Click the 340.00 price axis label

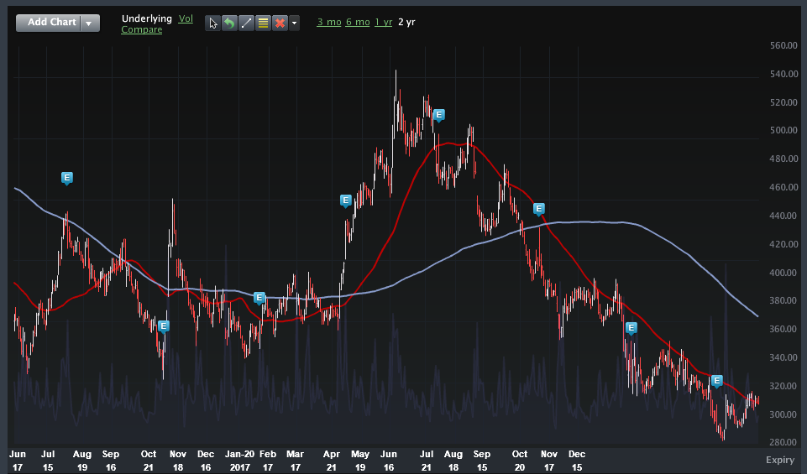tap(783, 358)
